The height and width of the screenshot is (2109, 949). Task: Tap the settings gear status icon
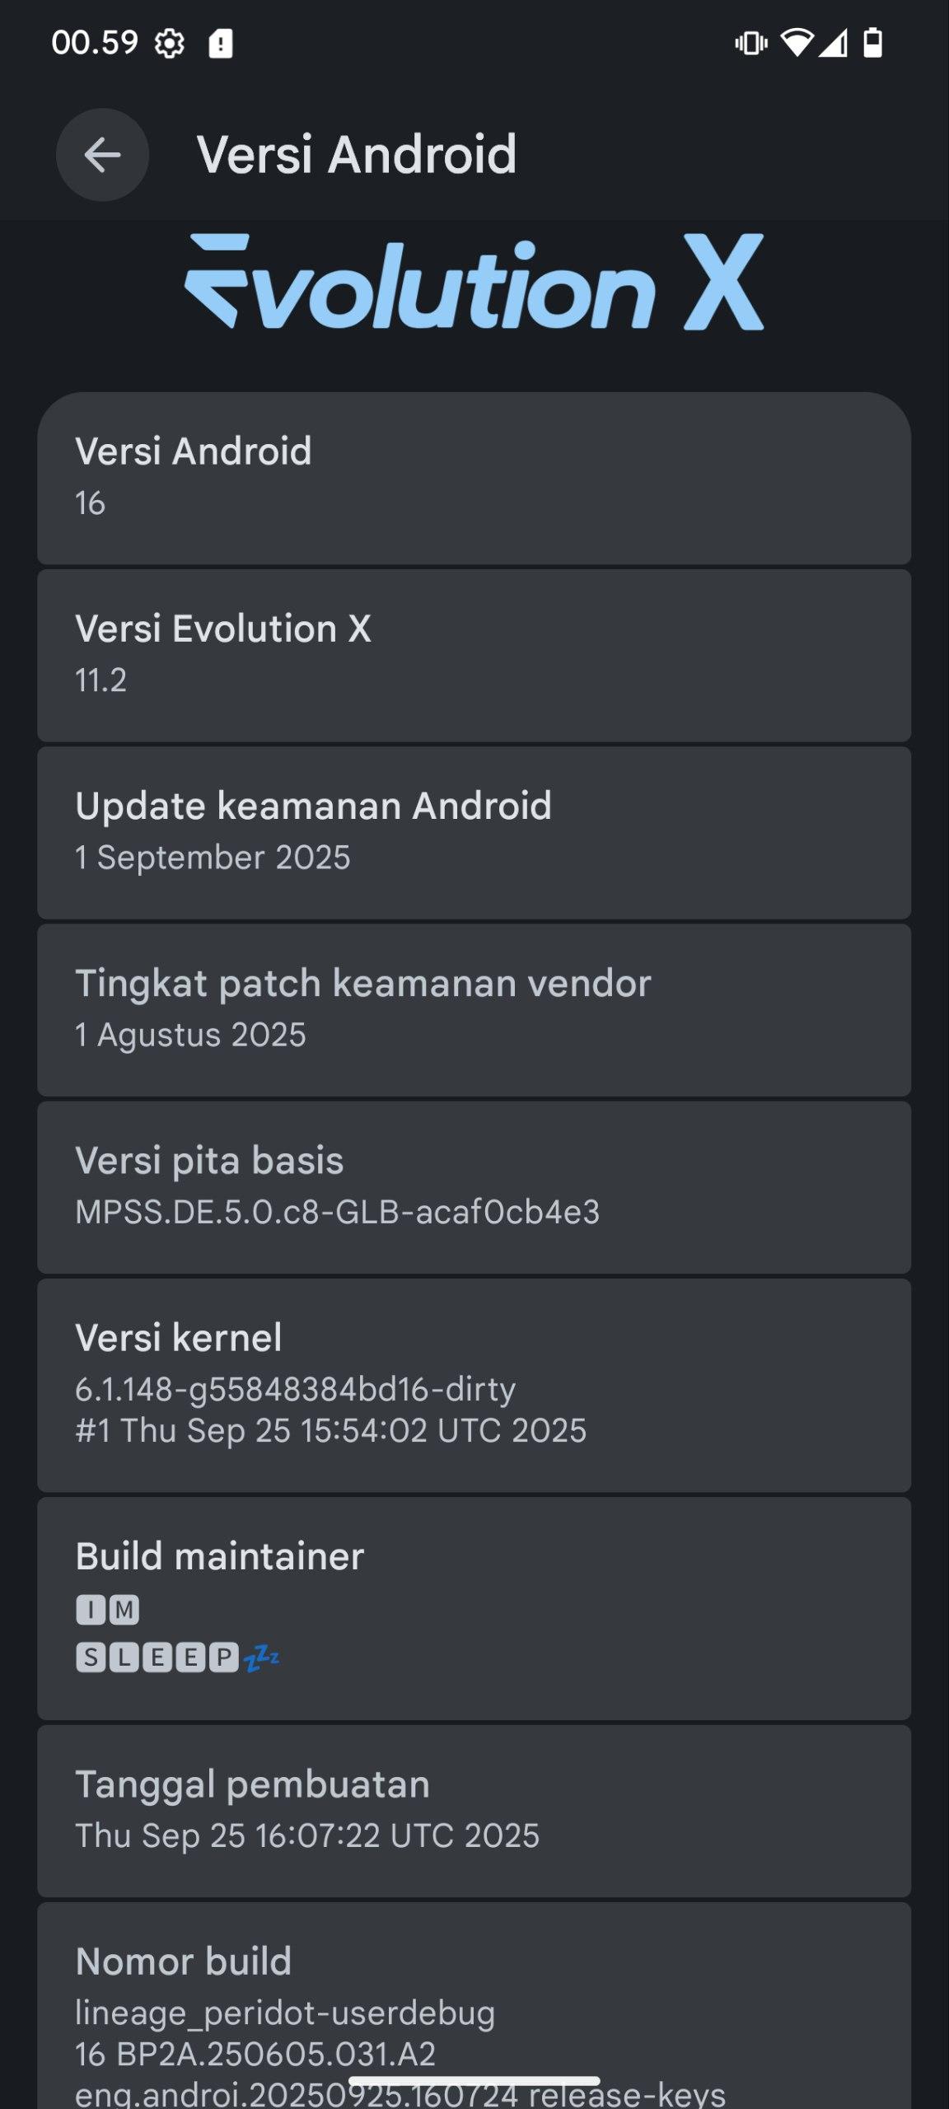click(170, 43)
